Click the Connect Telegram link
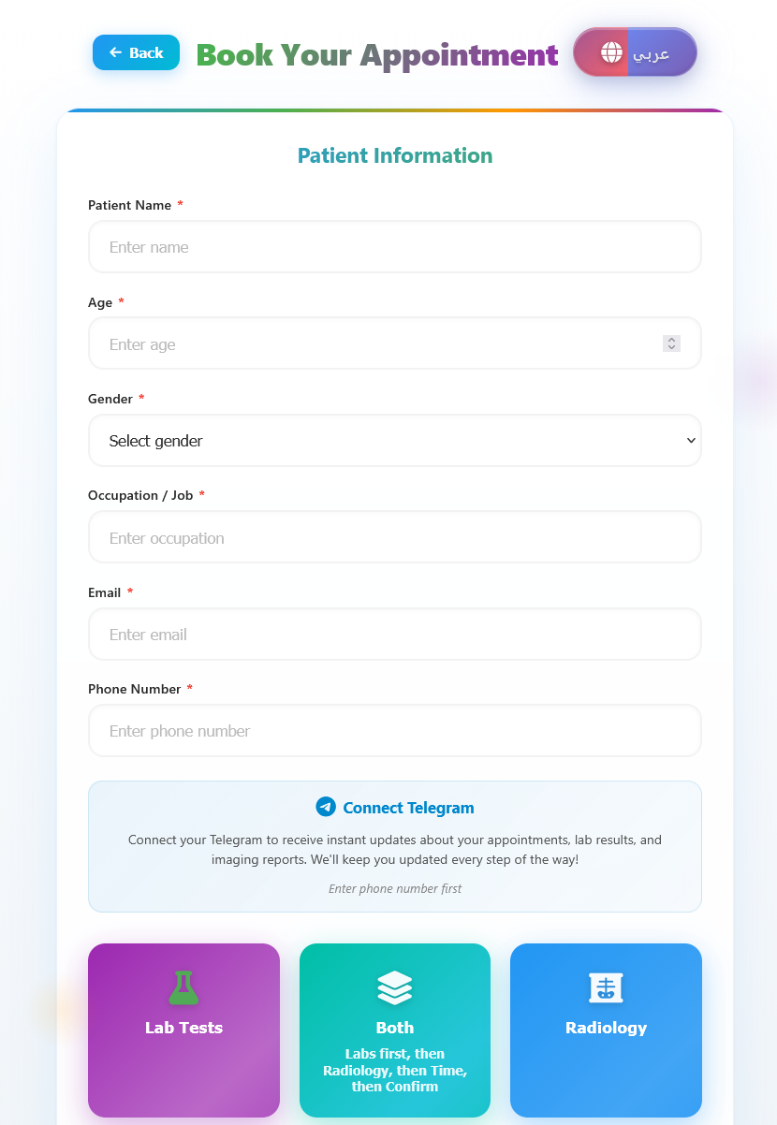 click(x=408, y=808)
